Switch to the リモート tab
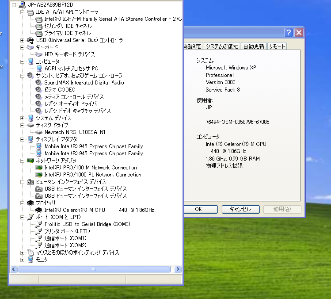 click(x=277, y=46)
